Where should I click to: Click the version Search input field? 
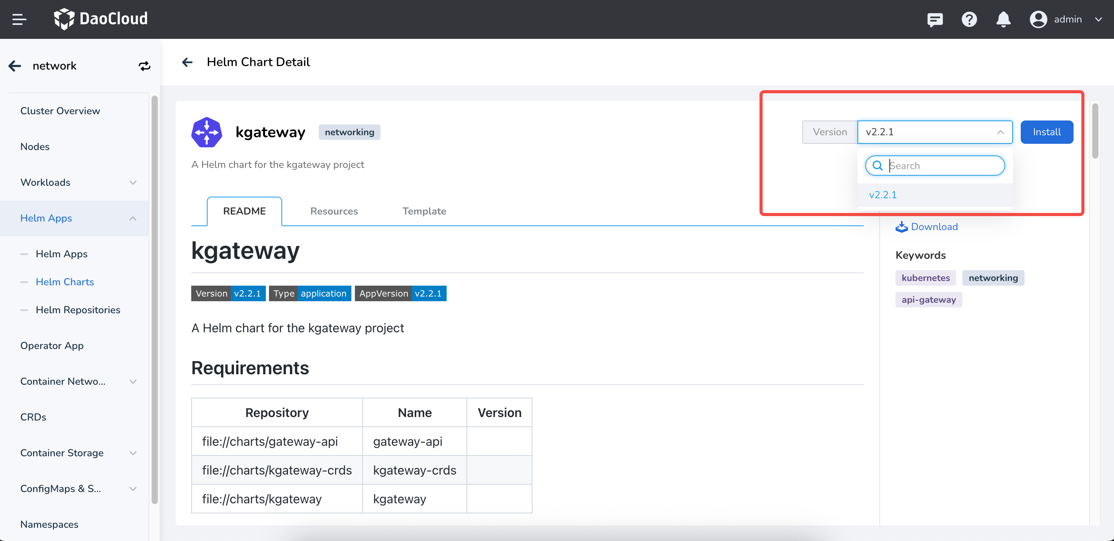click(x=943, y=166)
